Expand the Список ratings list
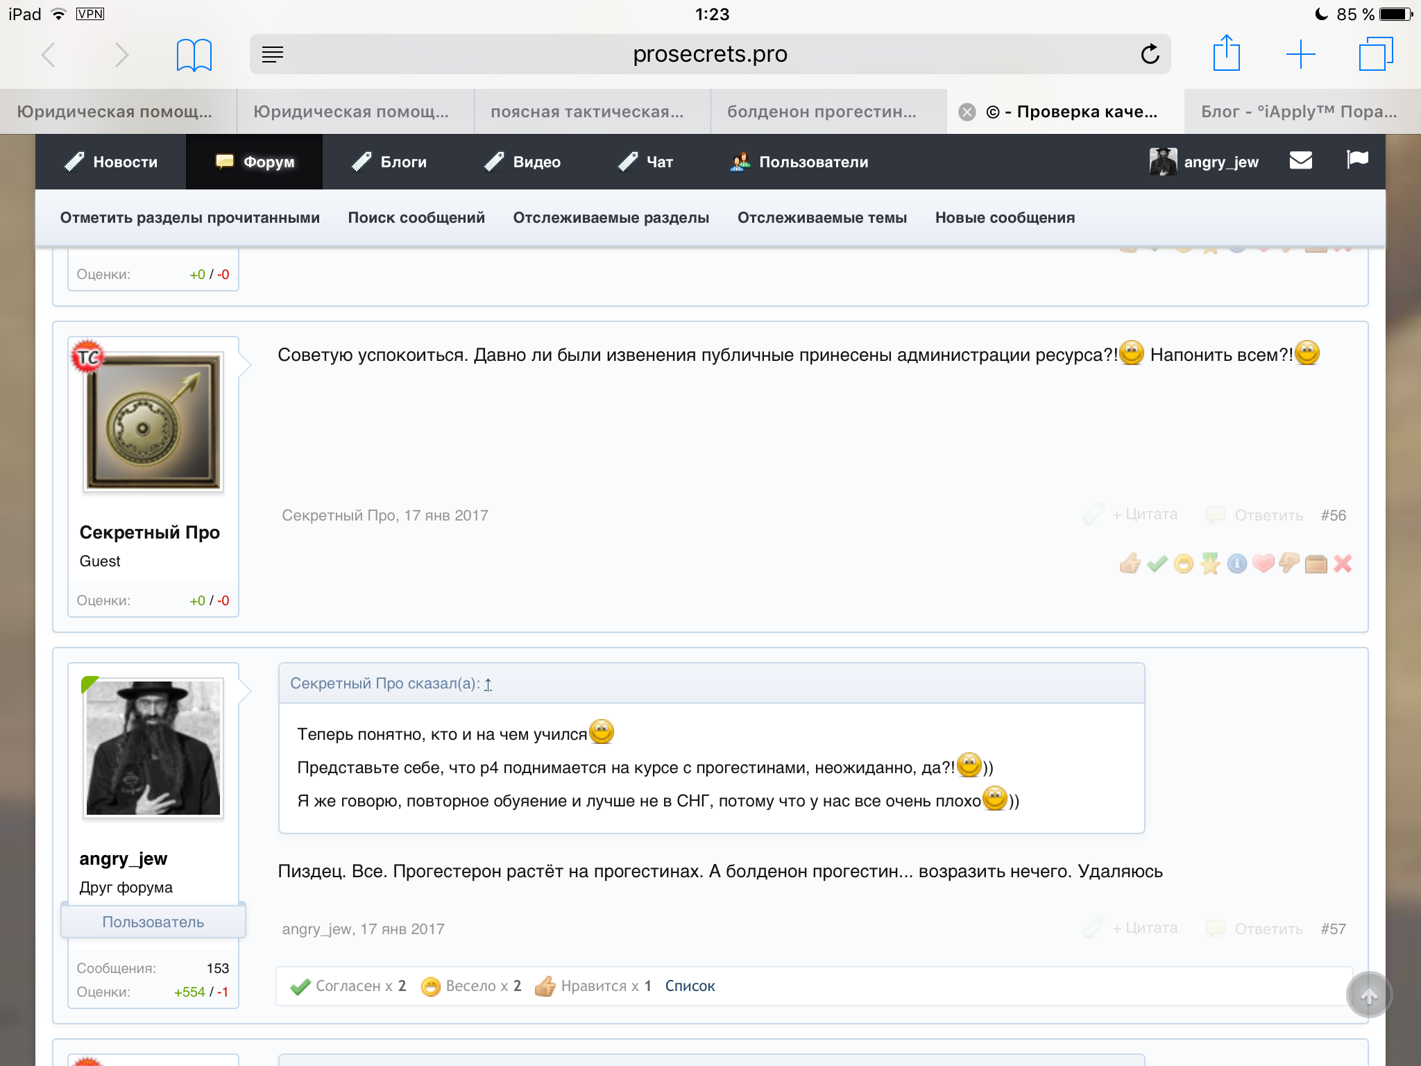1421x1066 pixels. coord(689,986)
